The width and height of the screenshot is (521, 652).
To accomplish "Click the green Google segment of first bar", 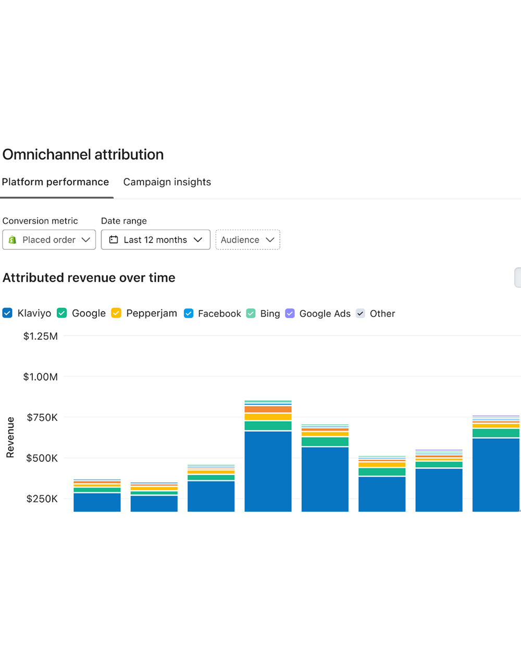I will [97, 490].
